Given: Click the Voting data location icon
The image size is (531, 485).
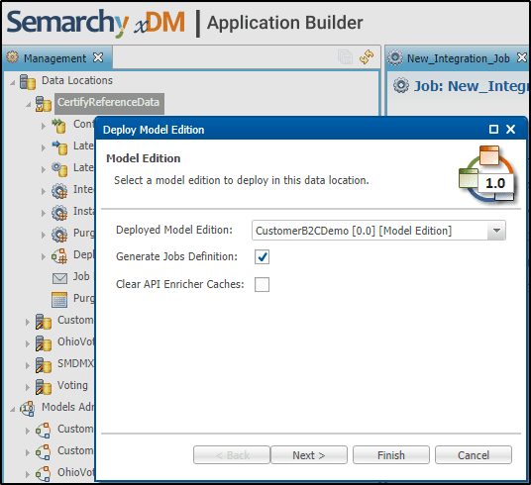Looking at the screenshot, I should click(x=43, y=387).
